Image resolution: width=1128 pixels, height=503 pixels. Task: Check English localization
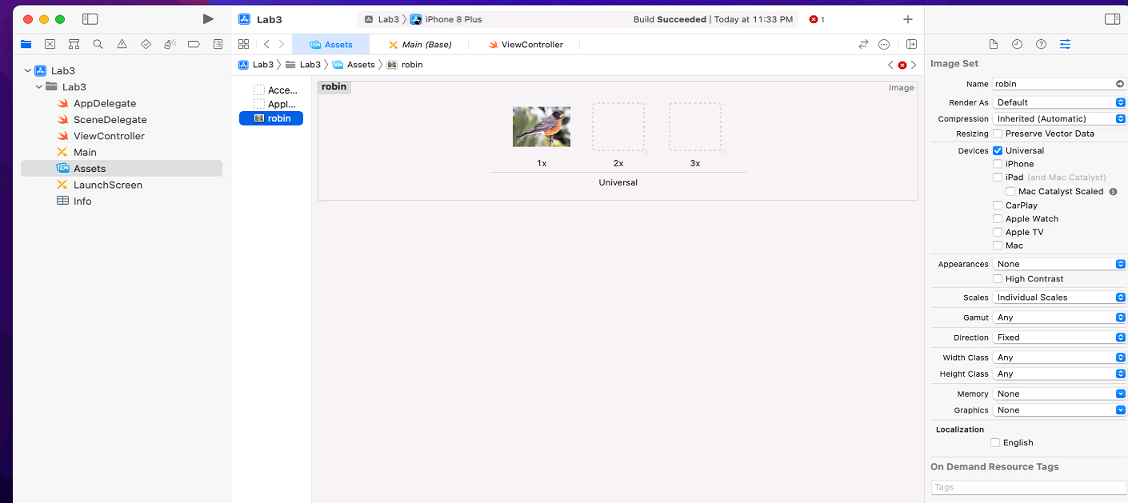(995, 443)
